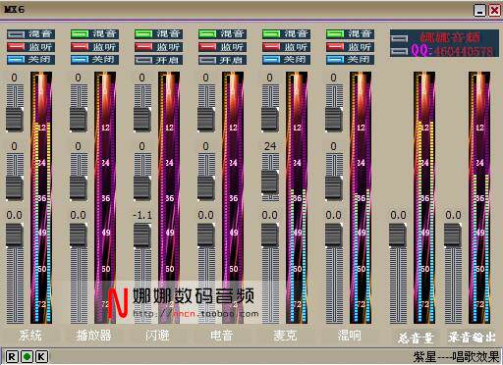
Task: Click the QQ:460440578 text
Action: [452, 51]
